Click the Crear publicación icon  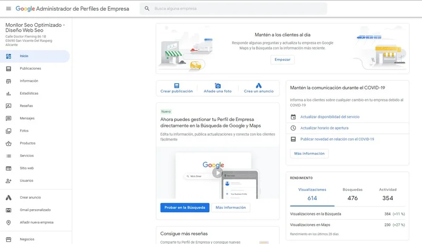[x=176, y=86]
